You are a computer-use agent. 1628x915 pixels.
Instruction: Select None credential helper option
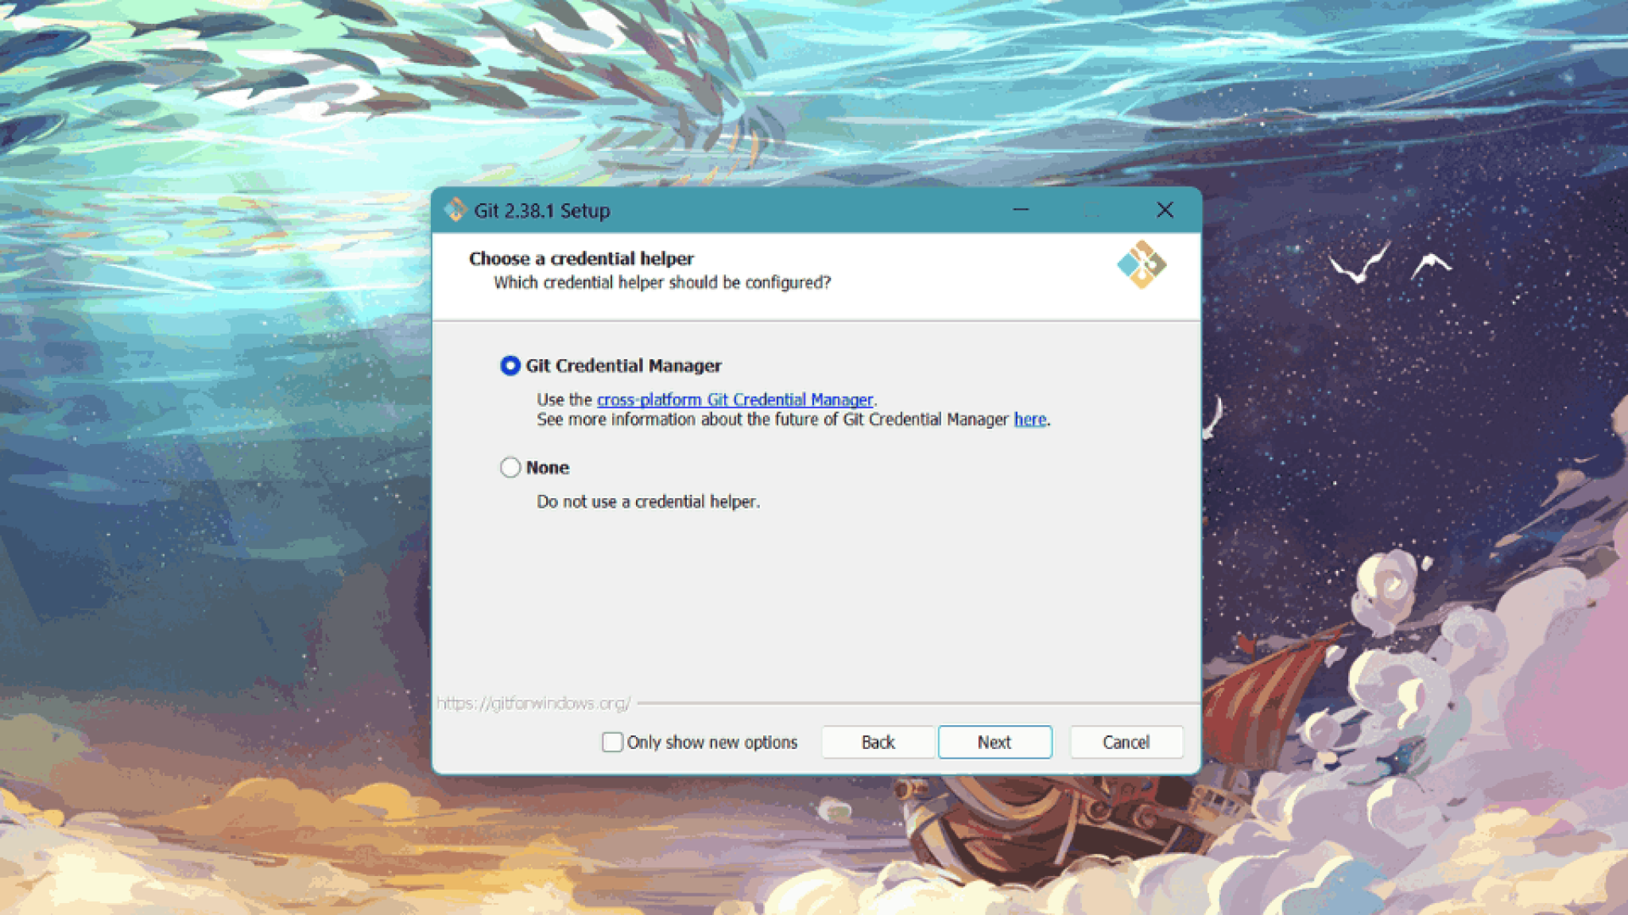[509, 468]
